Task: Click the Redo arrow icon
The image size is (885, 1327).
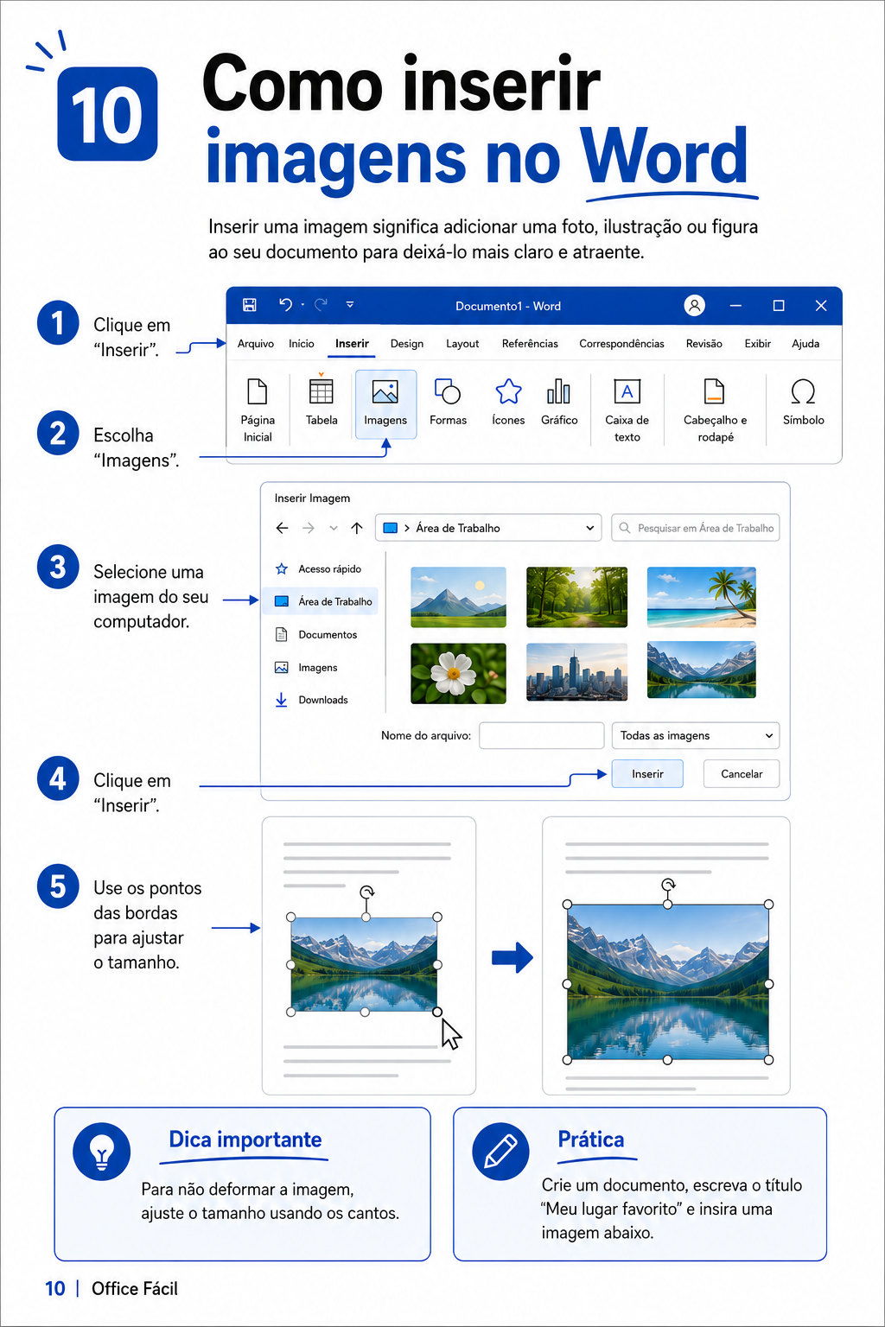Action: [321, 304]
